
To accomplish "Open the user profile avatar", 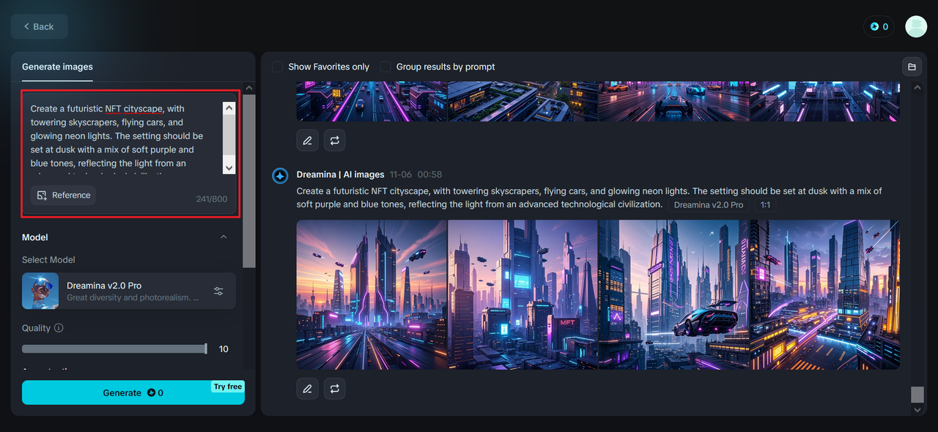I will (916, 26).
